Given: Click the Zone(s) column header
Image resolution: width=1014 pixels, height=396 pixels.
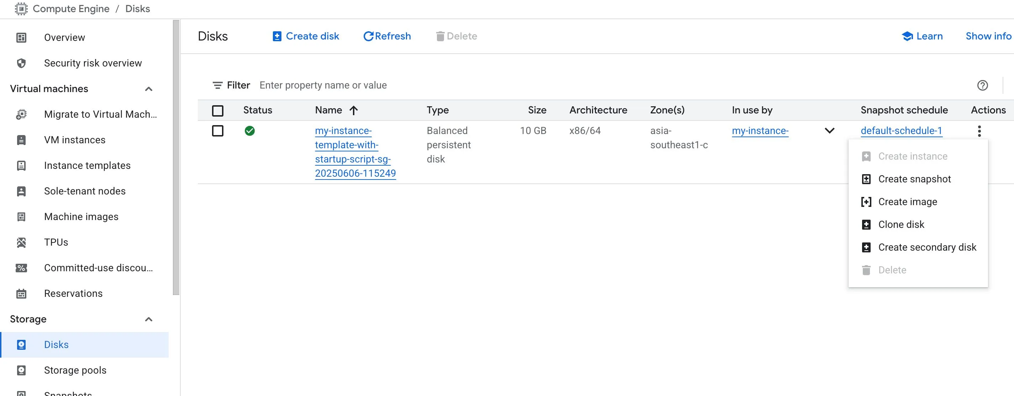Looking at the screenshot, I should pos(667,111).
